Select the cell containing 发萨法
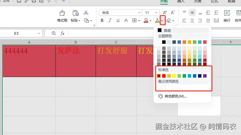The width and height of the screenshot is (241, 135). coord(76,61)
